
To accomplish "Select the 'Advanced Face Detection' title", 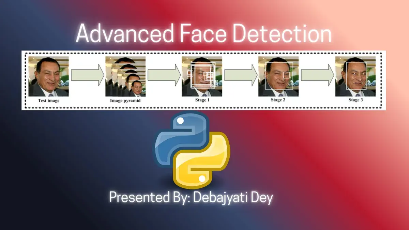I will [204, 34].
